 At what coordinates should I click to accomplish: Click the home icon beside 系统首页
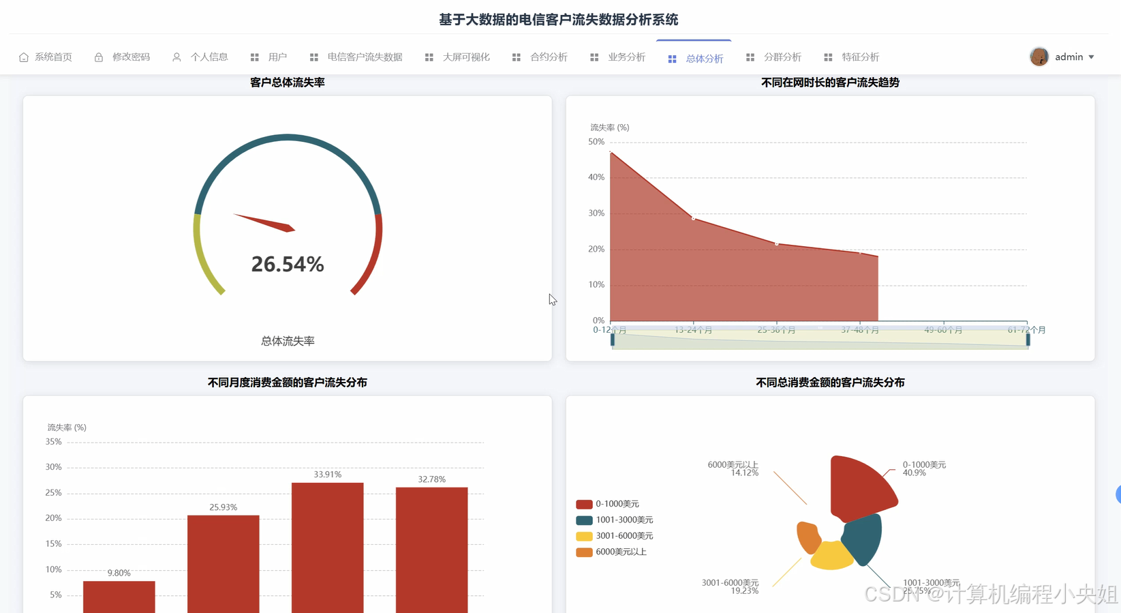pos(24,57)
